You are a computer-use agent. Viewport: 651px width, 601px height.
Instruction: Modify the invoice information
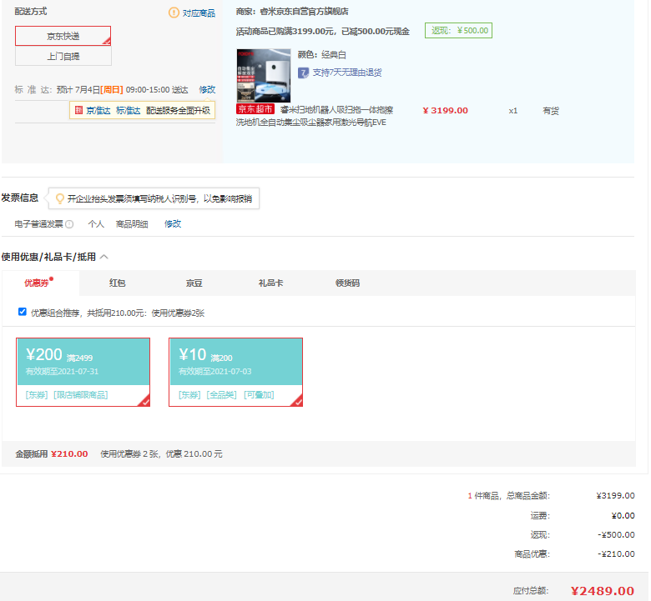(173, 224)
